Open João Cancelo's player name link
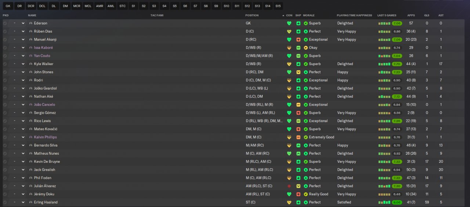 44,105
